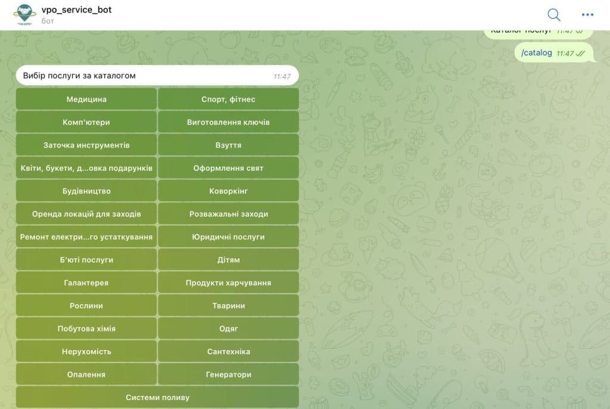Image resolution: width=610 pixels, height=409 pixels.
Task: Click the vpo_service_bot avatar picture
Action: click(x=24, y=15)
